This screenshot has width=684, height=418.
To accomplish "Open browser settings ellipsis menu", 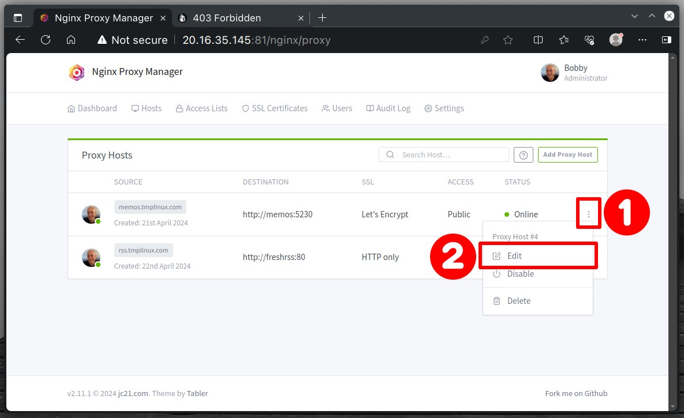I will (642, 40).
